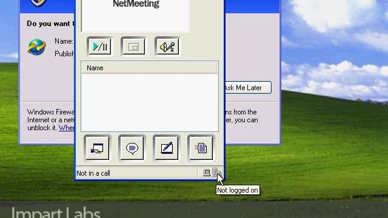Click the Ask Me Later button in firewall dialog
The width and height of the screenshot is (388, 218).
click(248, 88)
